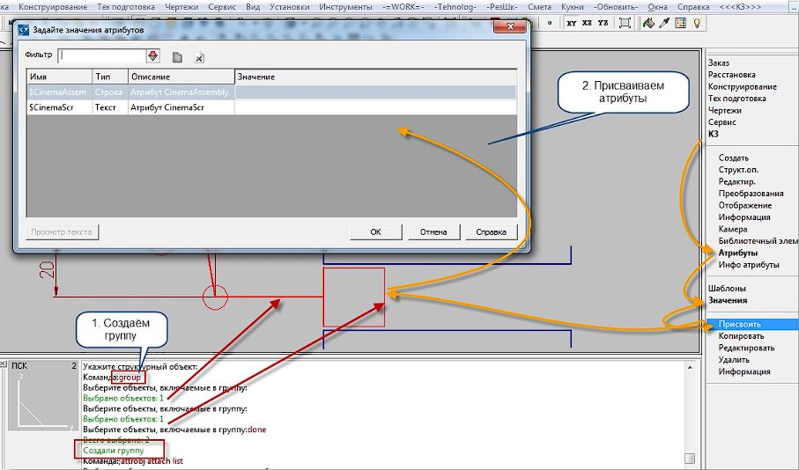The image size is (799, 470).
Task: Select the XZ view plane icon
Action: pyautogui.click(x=587, y=23)
